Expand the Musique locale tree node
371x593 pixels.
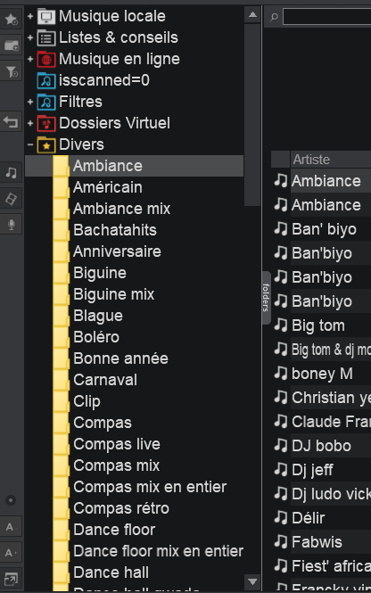pos(30,16)
